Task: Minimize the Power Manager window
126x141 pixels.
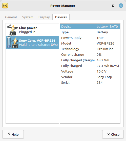Action: [x=106, y=6]
